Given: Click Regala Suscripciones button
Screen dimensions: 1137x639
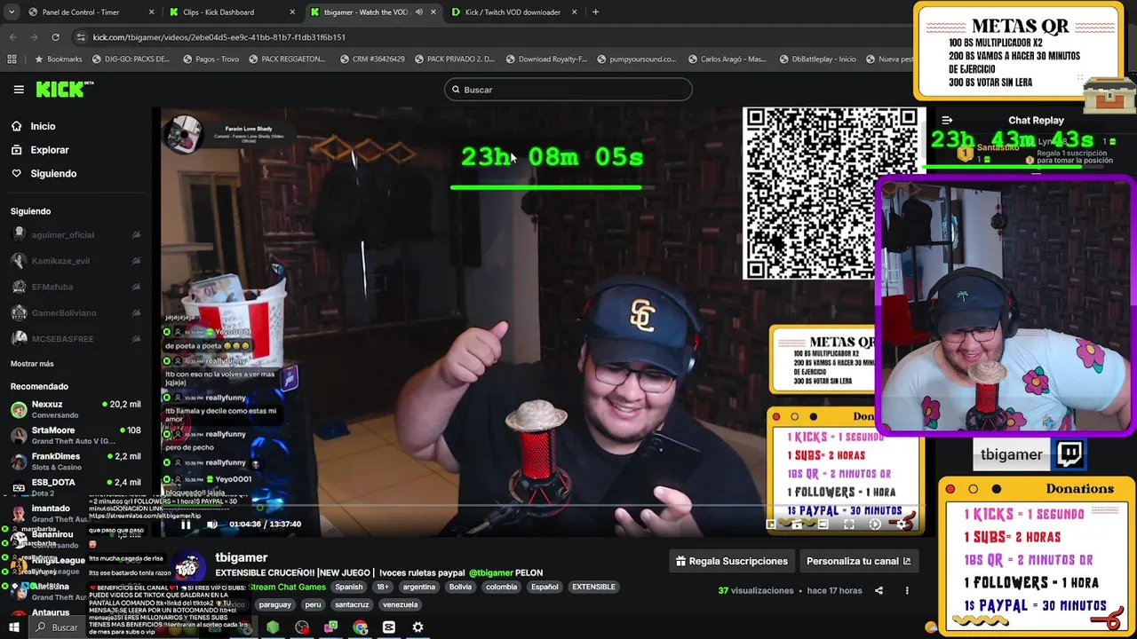Looking at the screenshot, I should (732, 561).
